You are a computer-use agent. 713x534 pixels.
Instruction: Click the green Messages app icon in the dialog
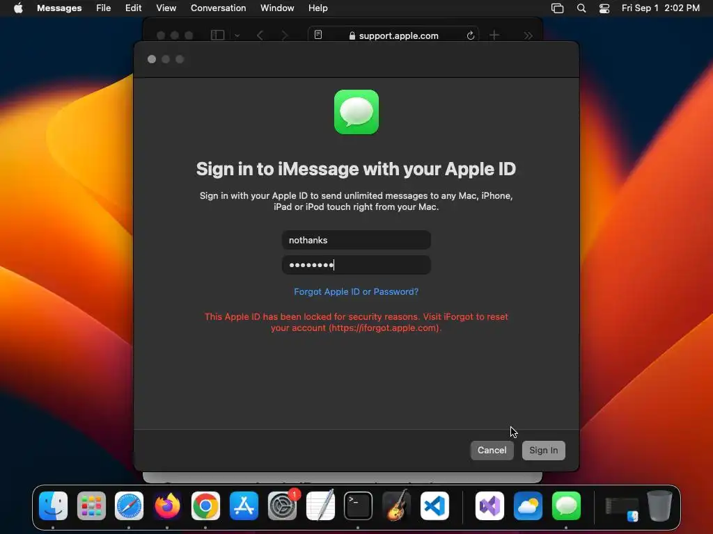click(356, 112)
